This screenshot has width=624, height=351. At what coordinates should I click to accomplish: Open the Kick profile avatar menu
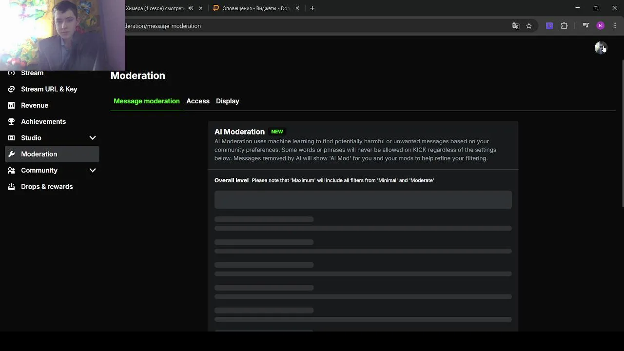click(600, 47)
